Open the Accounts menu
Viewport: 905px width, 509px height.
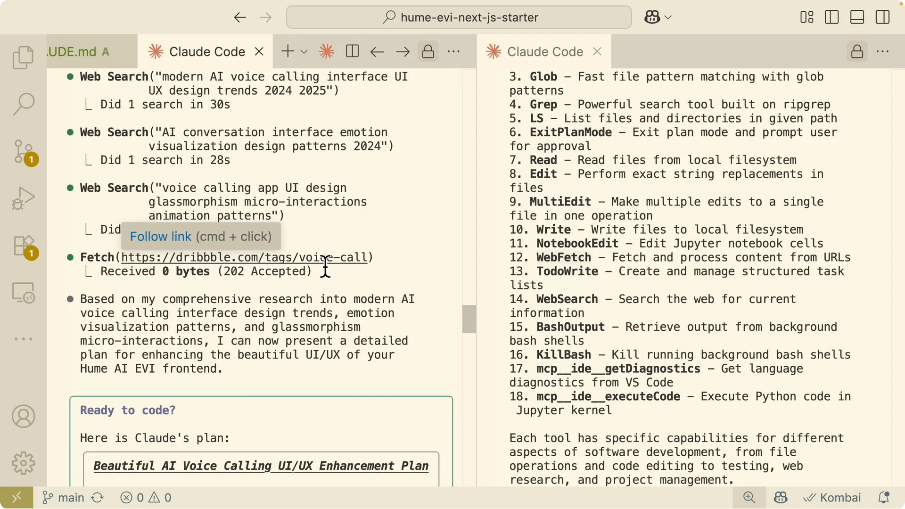[x=23, y=417]
